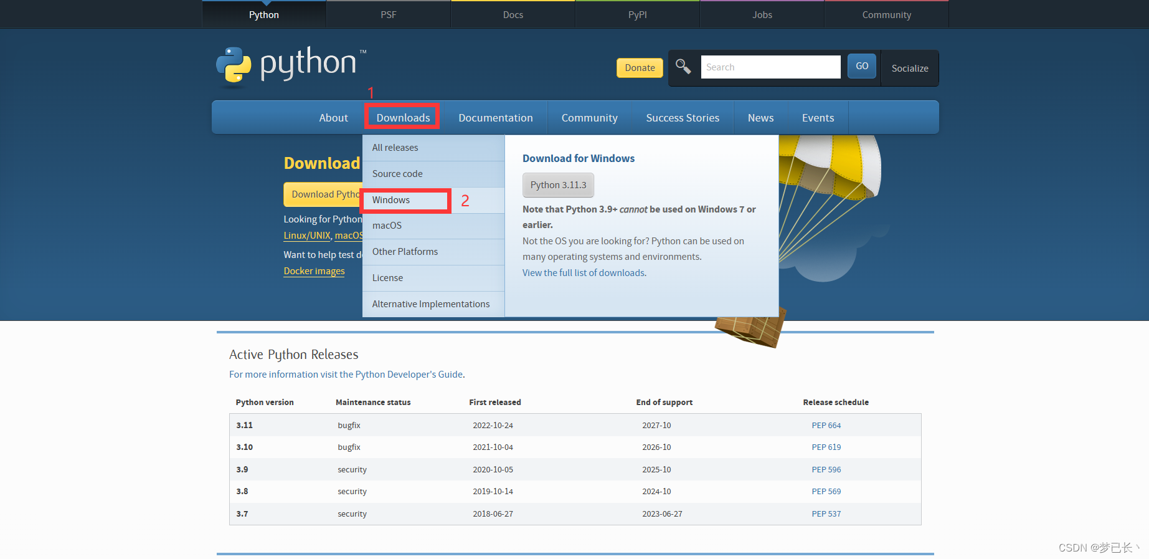
Task: Click the yellow Donate button
Action: pyautogui.click(x=640, y=68)
